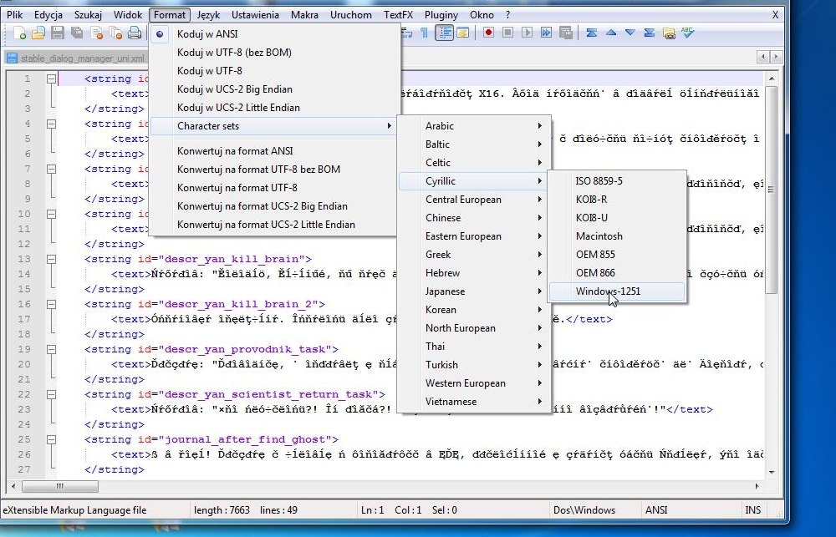Click the folder explorer toolbar icon
The image size is (836, 537).
[669, 33]
